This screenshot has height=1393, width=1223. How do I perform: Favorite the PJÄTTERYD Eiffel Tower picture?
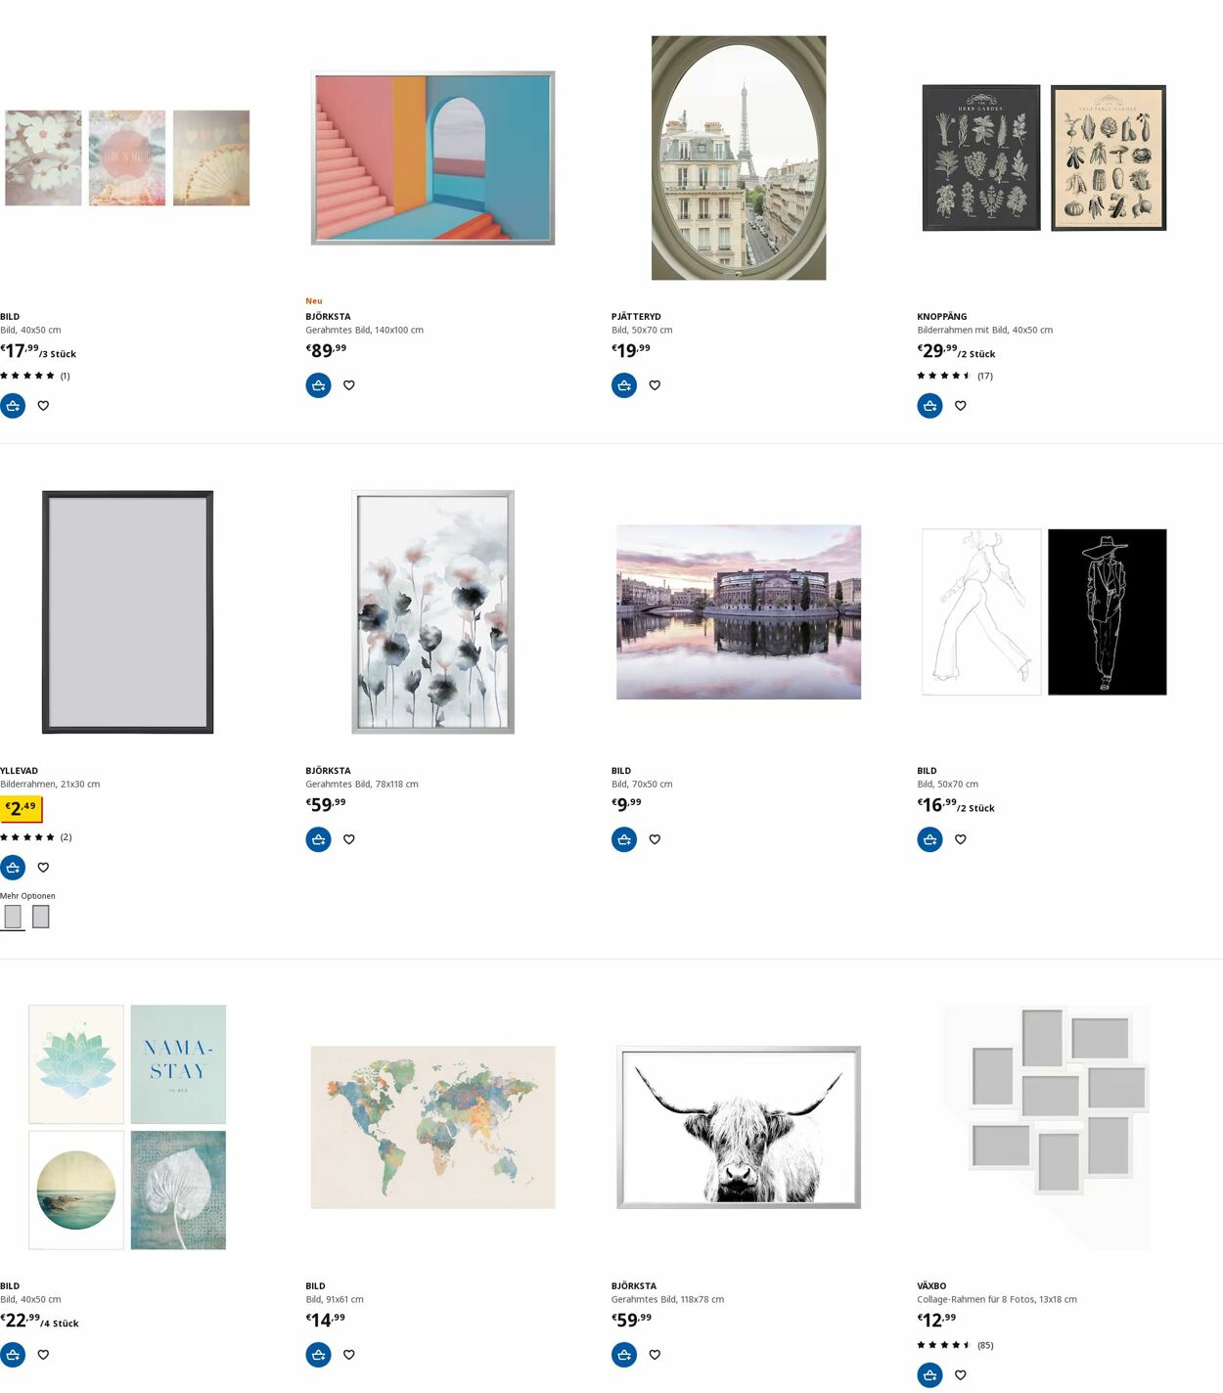click(655, 385)
